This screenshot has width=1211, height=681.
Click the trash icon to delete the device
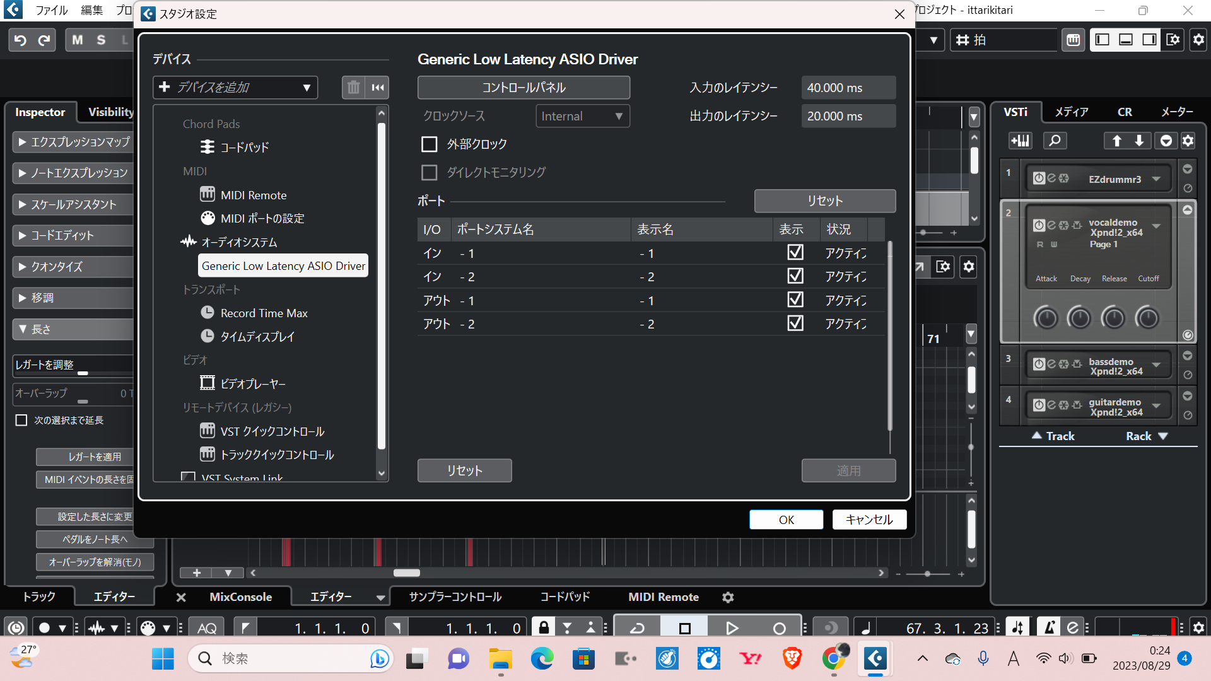click(x=353, y=87)
